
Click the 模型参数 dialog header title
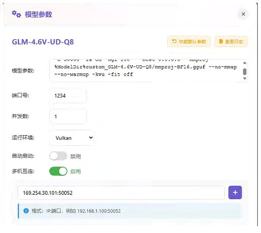tap(38, 14)
